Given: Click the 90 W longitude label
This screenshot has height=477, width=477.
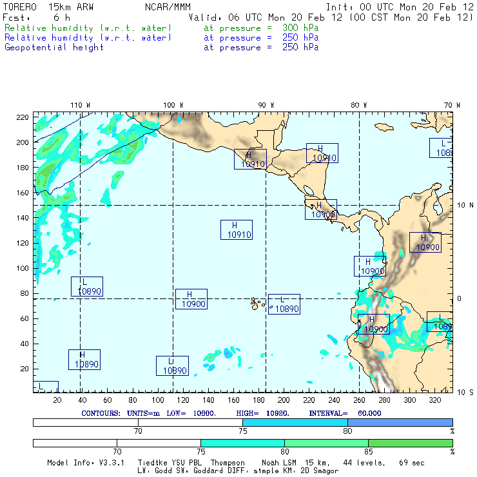Looking at the screenshot, I should pos(266,104).
